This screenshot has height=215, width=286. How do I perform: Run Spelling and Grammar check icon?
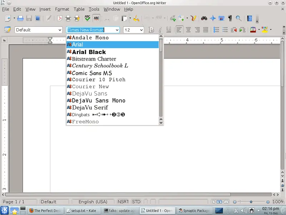[88, 18]
